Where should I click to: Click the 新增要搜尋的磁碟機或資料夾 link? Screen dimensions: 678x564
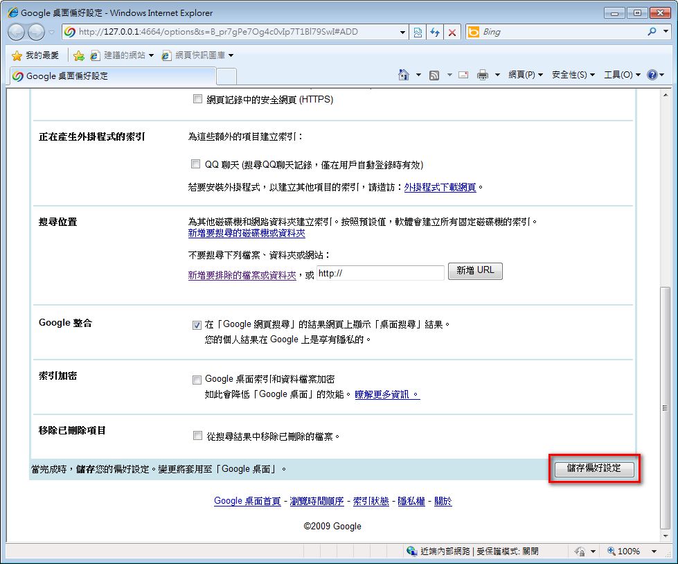pyautogui.click(x=247, y=233)
